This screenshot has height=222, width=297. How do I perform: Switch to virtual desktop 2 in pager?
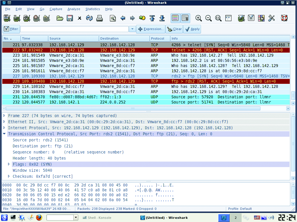236,218
